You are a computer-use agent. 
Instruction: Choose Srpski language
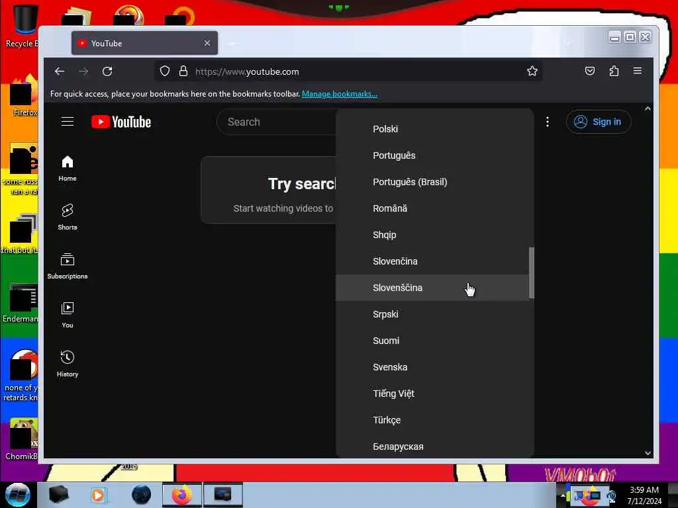pos(432,314)
